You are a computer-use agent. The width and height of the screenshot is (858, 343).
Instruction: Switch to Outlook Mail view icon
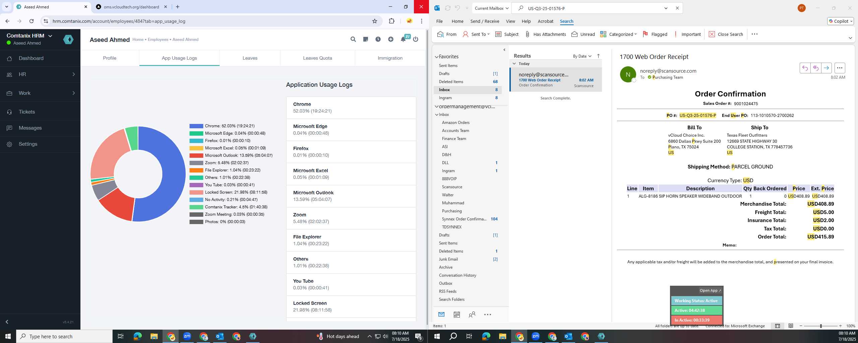[x=441, y=315]
